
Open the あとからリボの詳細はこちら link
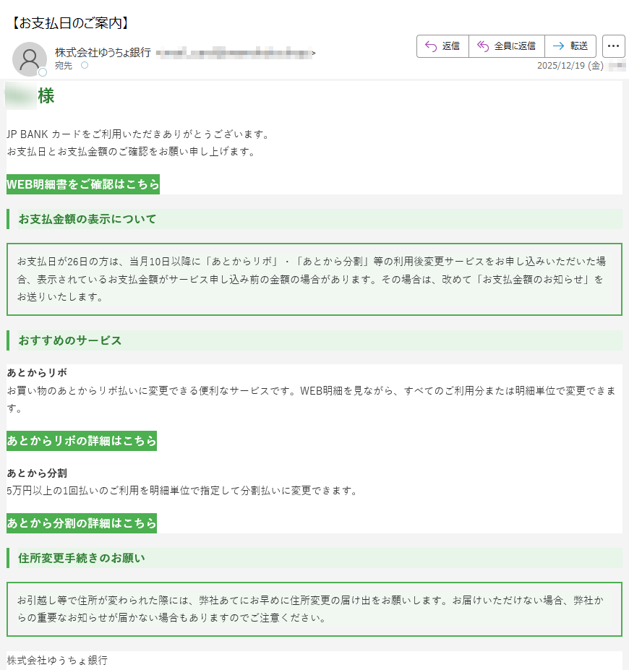82,441
